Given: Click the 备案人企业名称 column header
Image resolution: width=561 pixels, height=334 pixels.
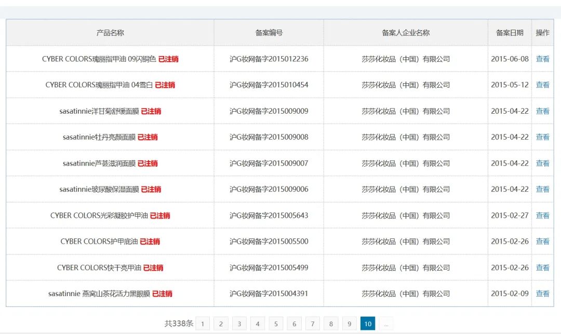Looking at the screenshot, I should [406, 33].
